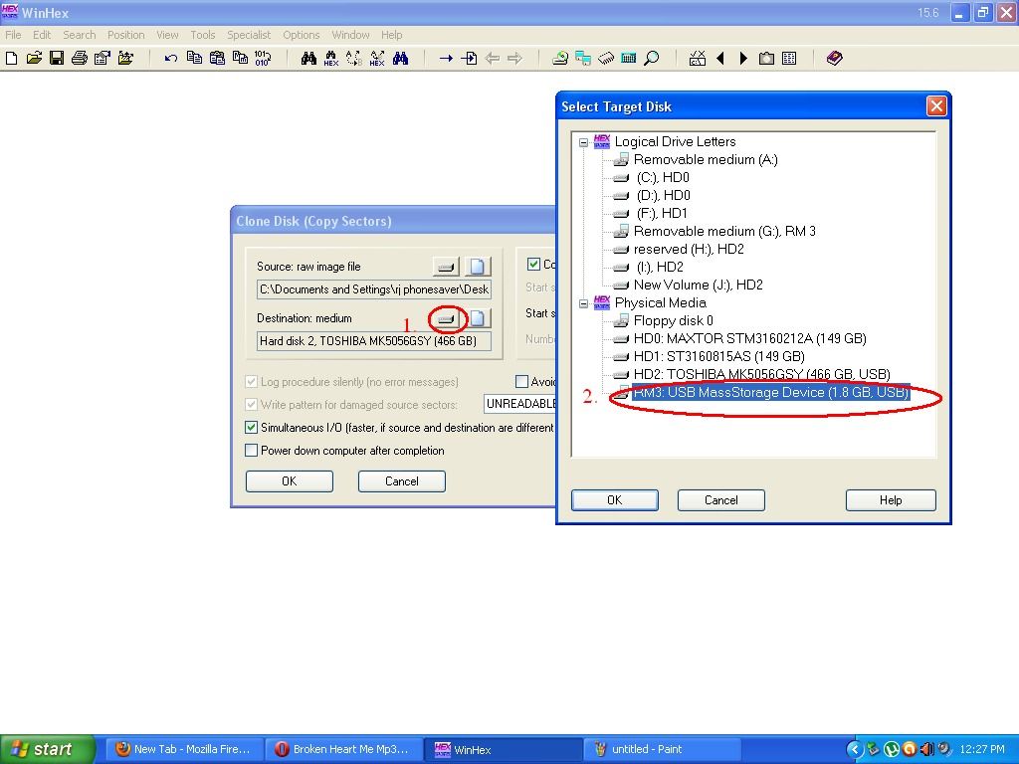Image resolution: width=1019 pixels, height=764 pixels.
Task: Open the Position menu
Action: point(125,35)
